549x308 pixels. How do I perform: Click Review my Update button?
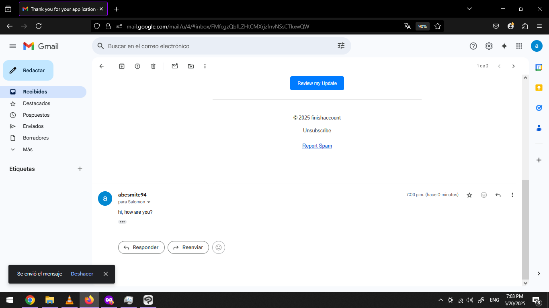[x=317, y=83]
